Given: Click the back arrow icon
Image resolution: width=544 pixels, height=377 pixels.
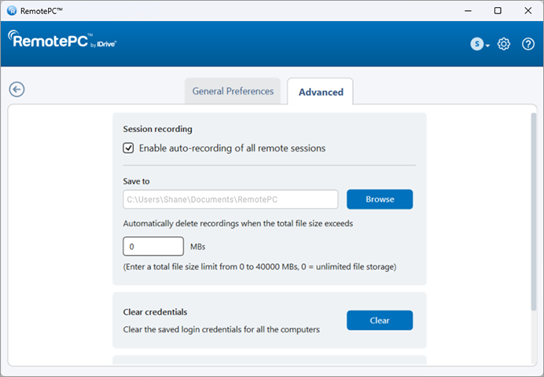Looking at the screenshot, I should click(x=17, y=89).
